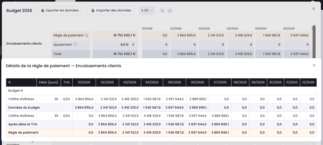This screenshot has height=145, width=323.
Task: Click the Règle de paiement row in details table
Action: (x=161, y=133)
